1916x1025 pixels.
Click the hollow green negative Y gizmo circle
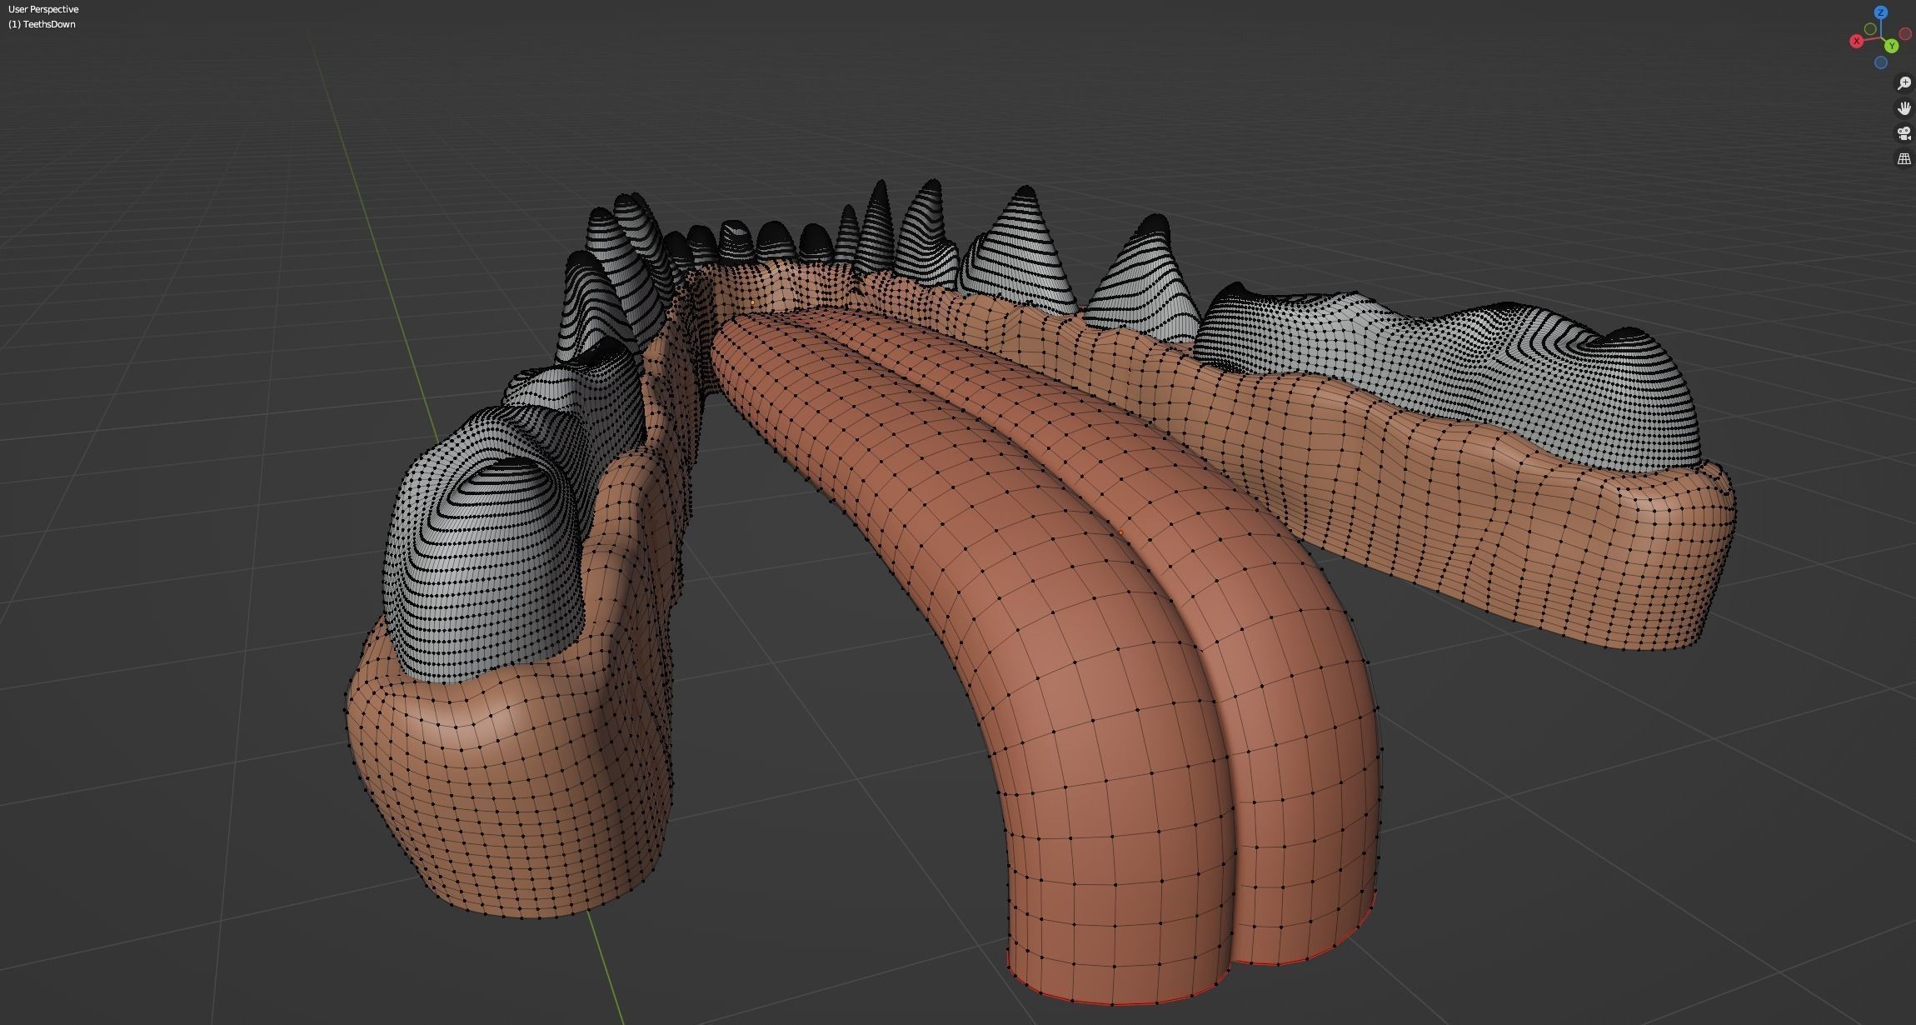pos(1870,30)
